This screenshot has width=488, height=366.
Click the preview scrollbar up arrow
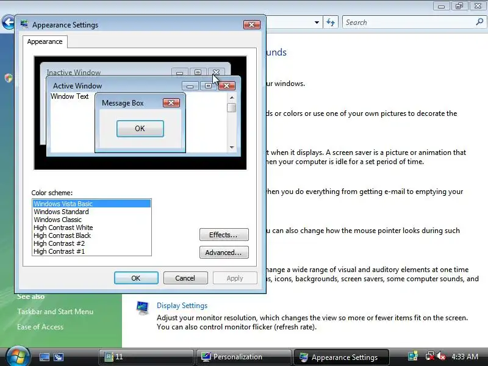click(x=232, y=98)
